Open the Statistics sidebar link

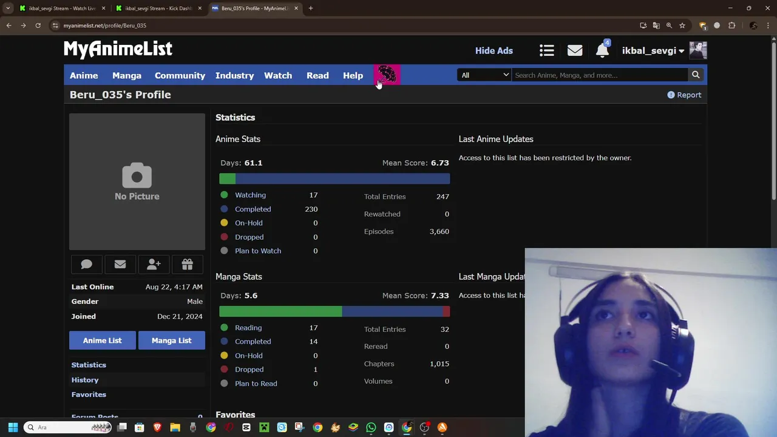pyautogui.click(x=89, y=365)
